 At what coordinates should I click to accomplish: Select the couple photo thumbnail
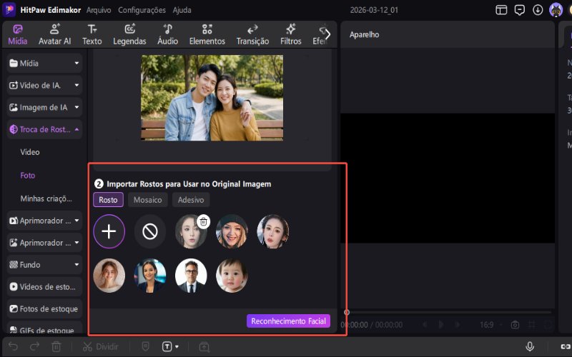(x=212, y=98)
